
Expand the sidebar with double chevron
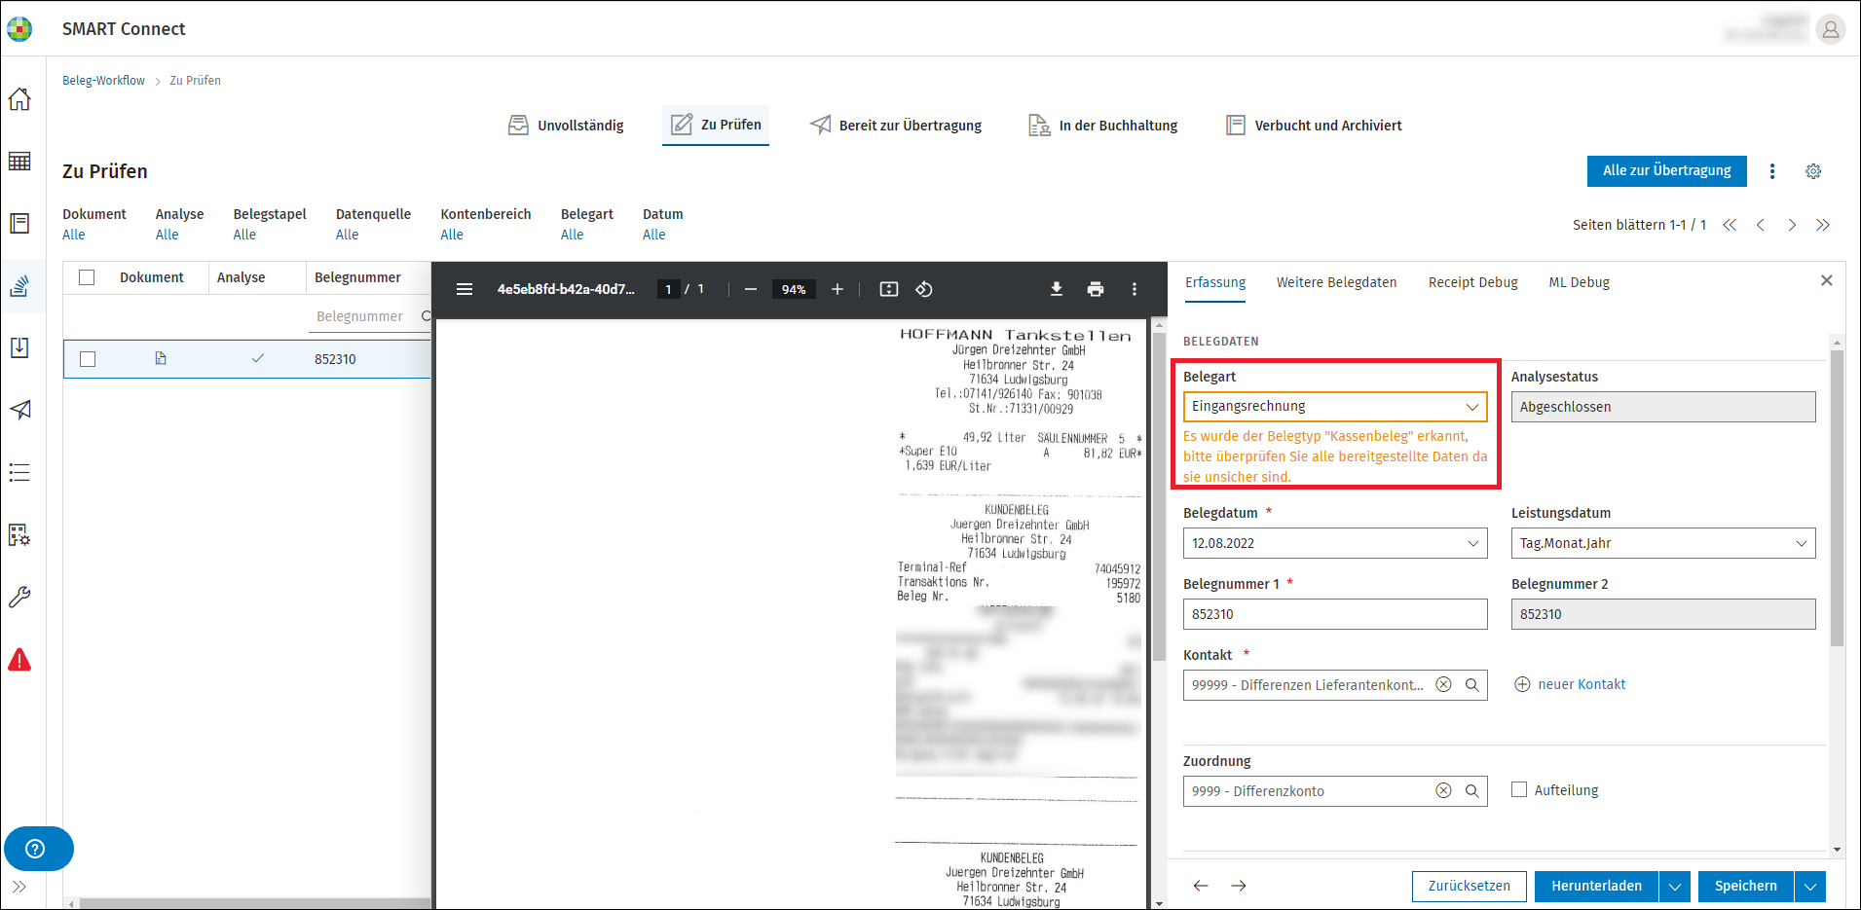coord(19,887)
